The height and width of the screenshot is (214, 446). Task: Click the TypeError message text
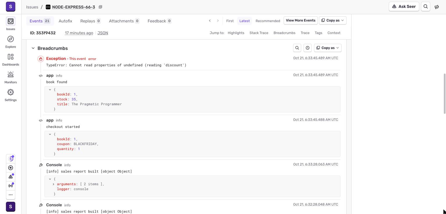(x=116, y=65)
